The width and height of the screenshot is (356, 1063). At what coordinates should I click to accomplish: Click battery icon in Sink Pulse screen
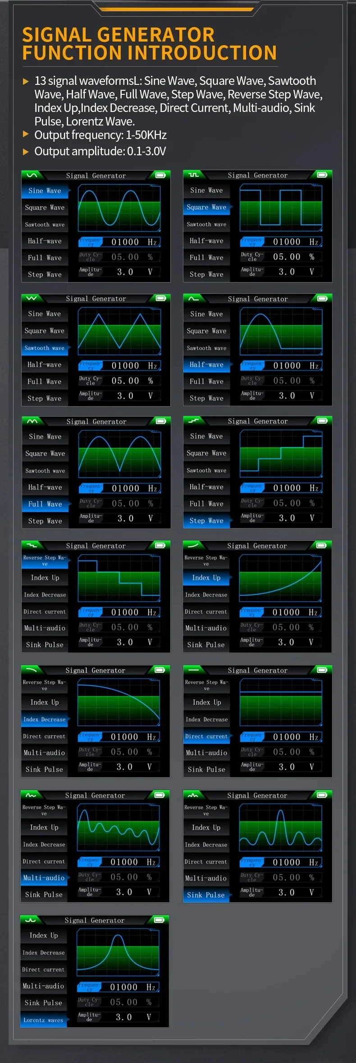[321, 795]
